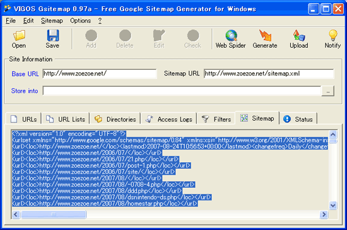Click the disabled Check toolbar icon
Image resolution: width=347 pixels, height=230 pixels.
click(193, 39)
